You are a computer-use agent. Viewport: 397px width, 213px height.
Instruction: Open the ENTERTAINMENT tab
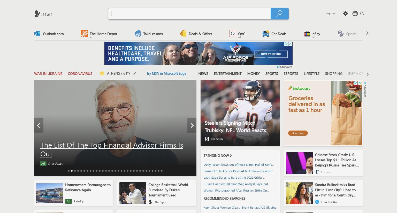(x=228, y=74)
